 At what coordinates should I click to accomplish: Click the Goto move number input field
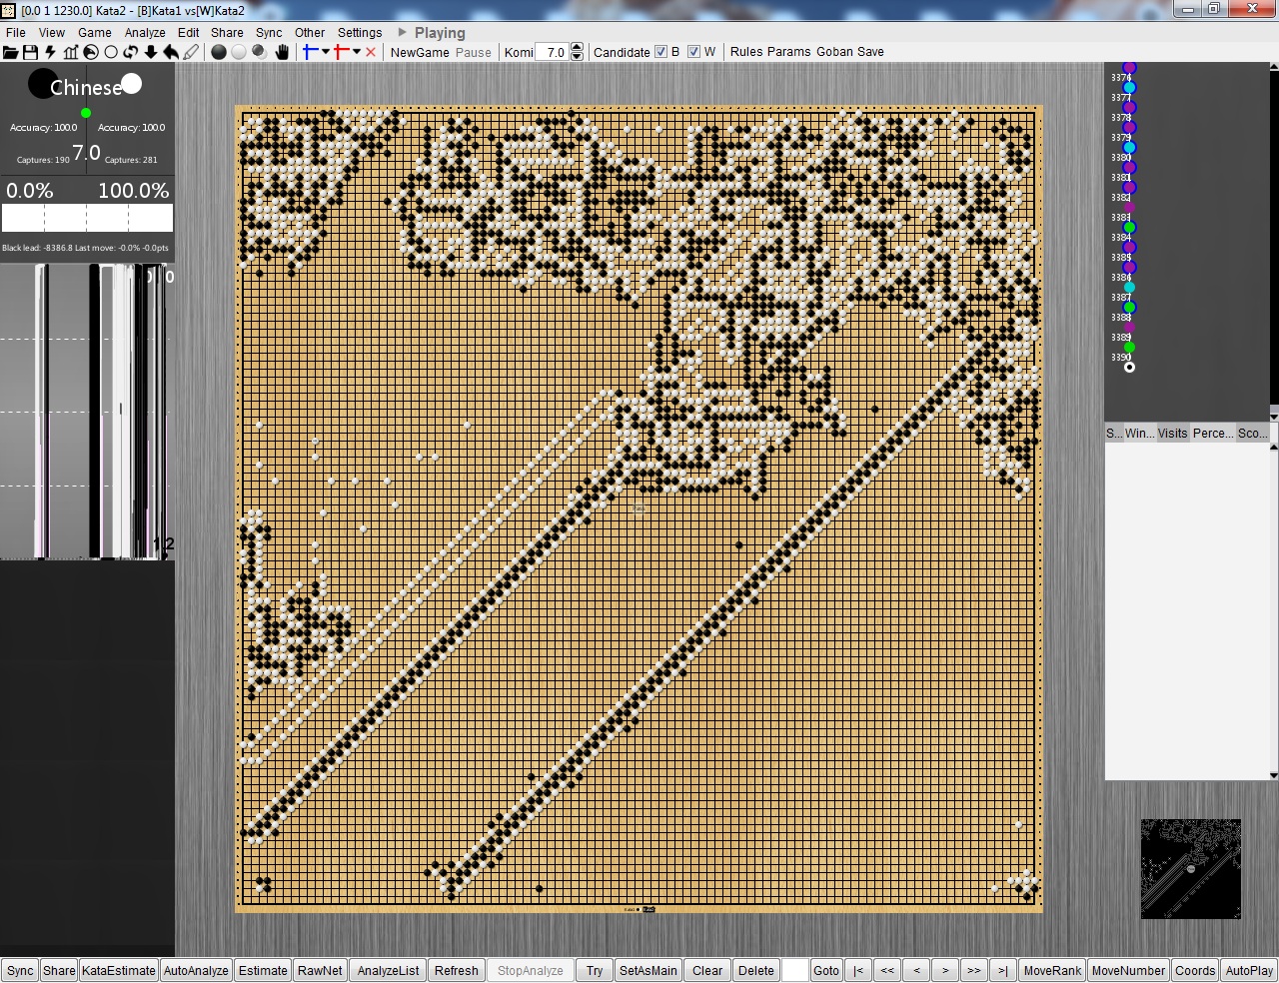coord(795,970)
